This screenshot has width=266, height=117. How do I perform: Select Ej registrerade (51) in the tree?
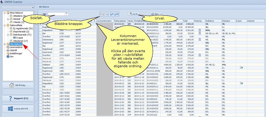[23, 28]
